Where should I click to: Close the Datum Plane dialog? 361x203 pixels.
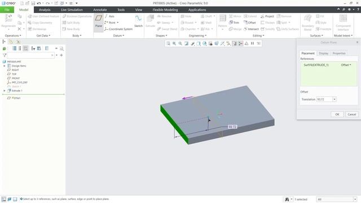point(357,42)
